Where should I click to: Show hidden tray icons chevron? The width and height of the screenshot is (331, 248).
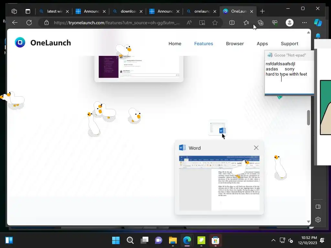coord(273,240)
